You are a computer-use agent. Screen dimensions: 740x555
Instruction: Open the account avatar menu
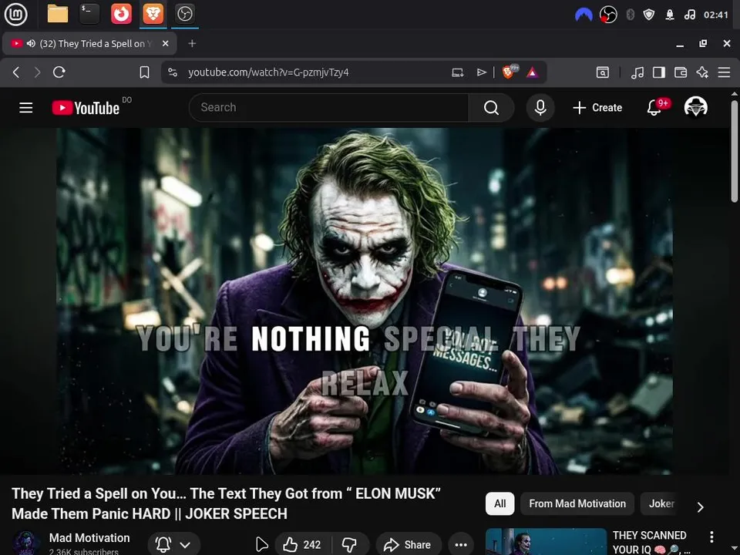click(x=695, y=107)
